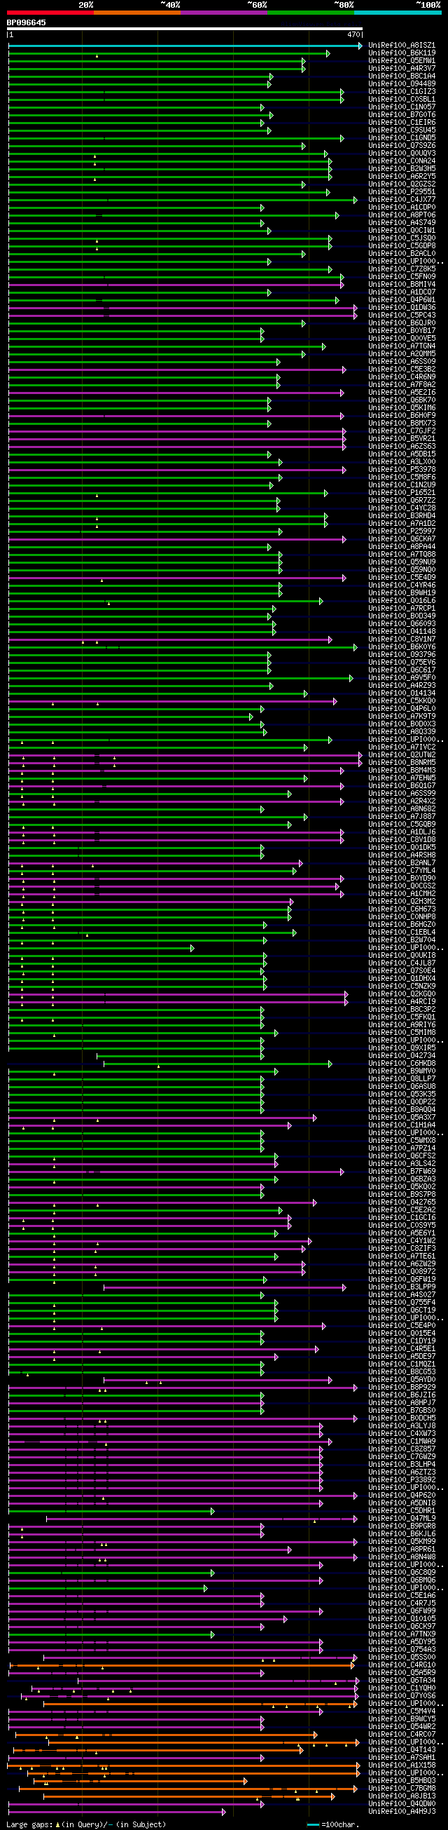This screenshot has height=1830, width=448.
Task: Open hit UniRef100_B6K119
Action: [402, 53]
